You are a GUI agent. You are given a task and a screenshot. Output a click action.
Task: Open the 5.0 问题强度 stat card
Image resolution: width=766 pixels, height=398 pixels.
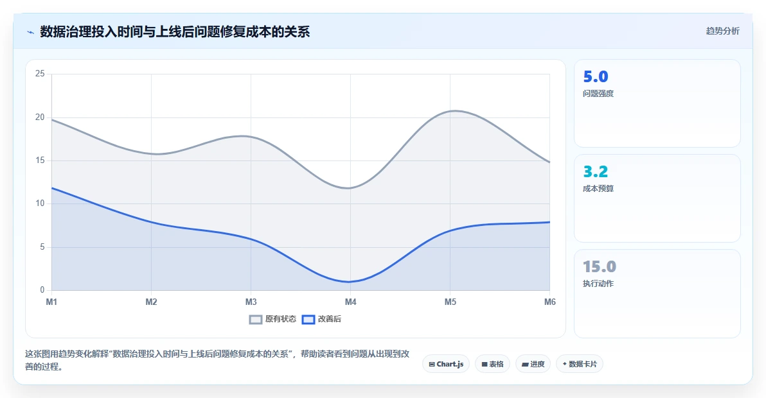(657, 103)
